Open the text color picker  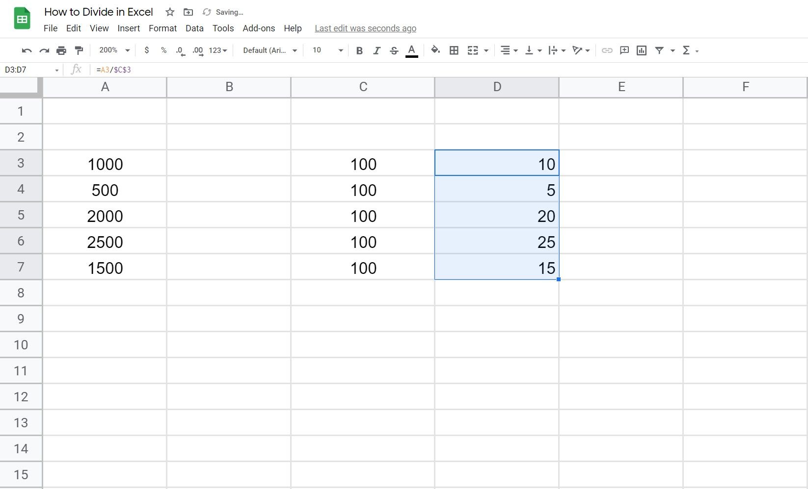(x=411, y=50)
